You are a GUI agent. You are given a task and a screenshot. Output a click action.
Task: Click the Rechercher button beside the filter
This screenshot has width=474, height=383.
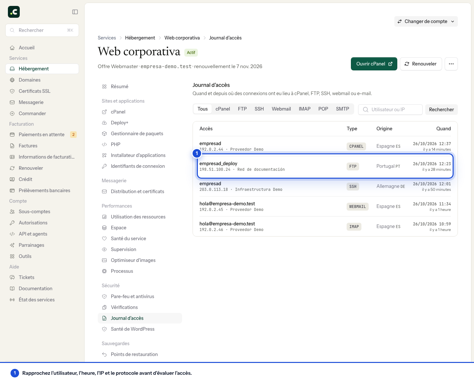click(441, 110)
